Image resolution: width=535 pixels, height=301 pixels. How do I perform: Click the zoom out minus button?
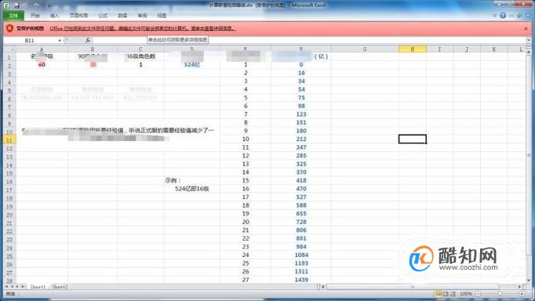[x=478, y=293]
